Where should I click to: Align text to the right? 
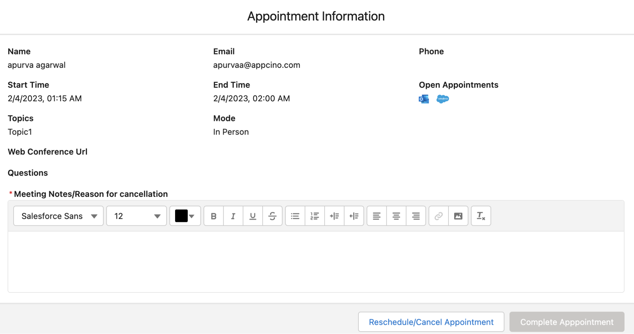(x=416, y=216)
